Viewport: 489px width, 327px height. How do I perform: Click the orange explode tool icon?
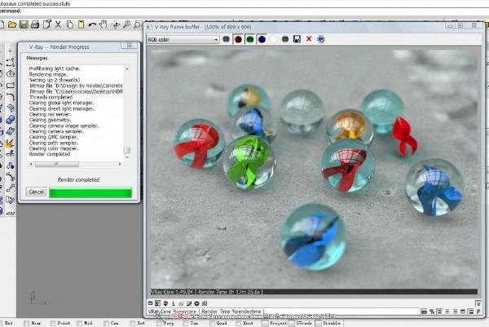[10, 143]
